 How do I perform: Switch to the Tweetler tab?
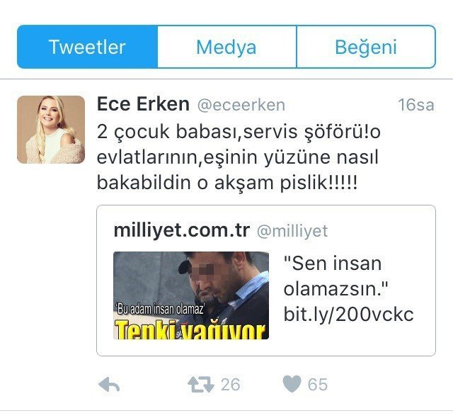[x=87, y=47]
